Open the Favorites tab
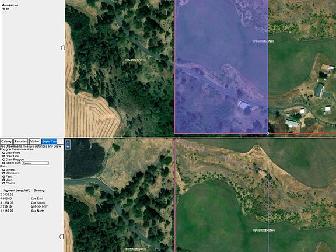336x252 pixels. click(x=21, y=141)
